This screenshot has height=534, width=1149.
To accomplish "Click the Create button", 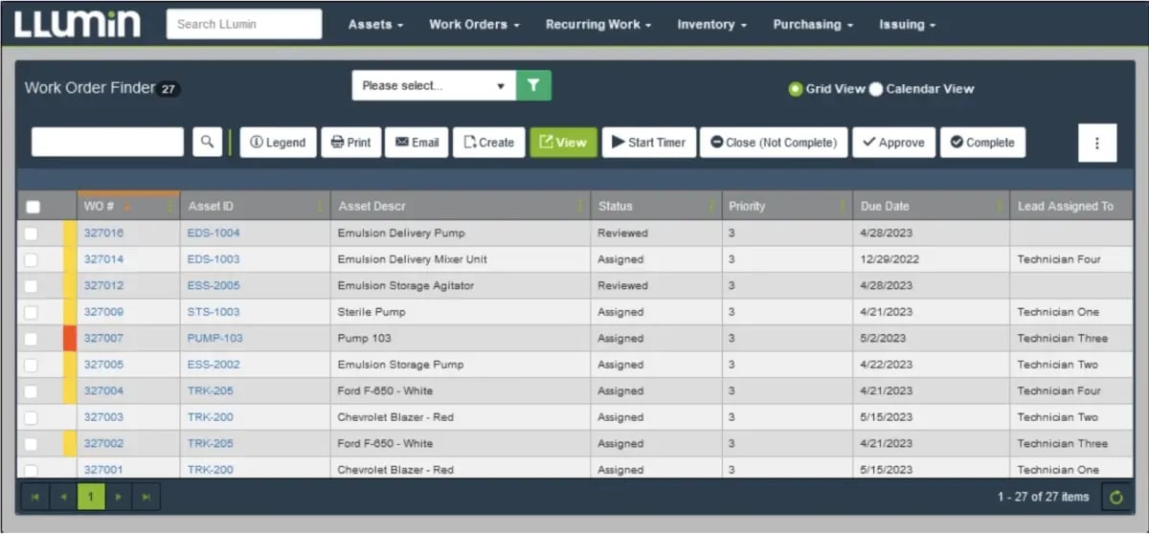I will [x=488, y=143].
